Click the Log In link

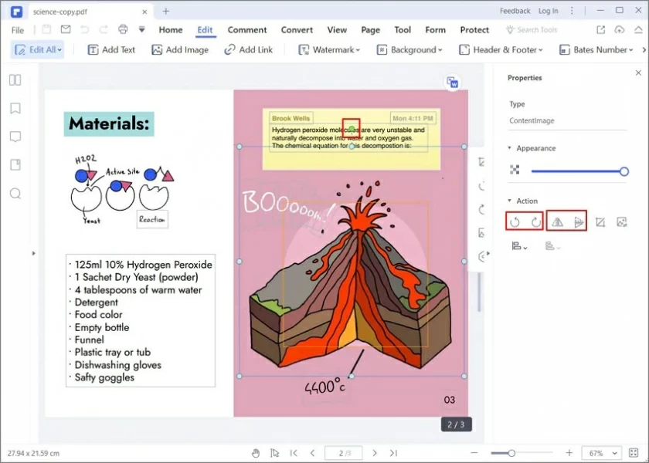[x=548, y=11]
